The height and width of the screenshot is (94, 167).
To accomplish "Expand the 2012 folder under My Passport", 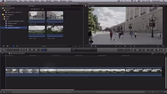I will [x=3, y=17].
